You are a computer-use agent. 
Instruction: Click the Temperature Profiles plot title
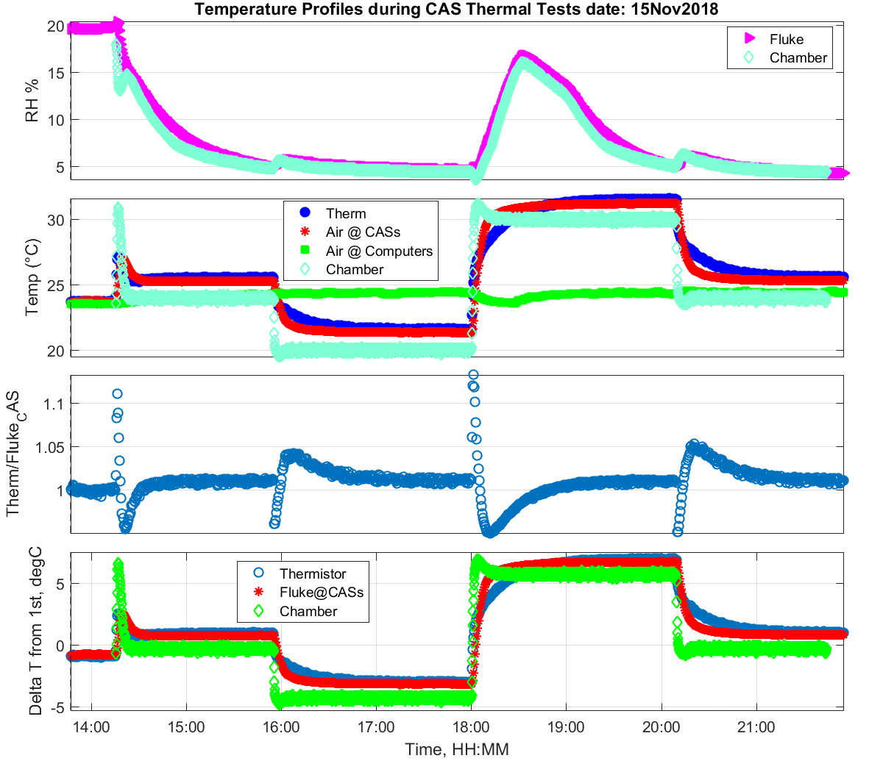click(456, 10)
